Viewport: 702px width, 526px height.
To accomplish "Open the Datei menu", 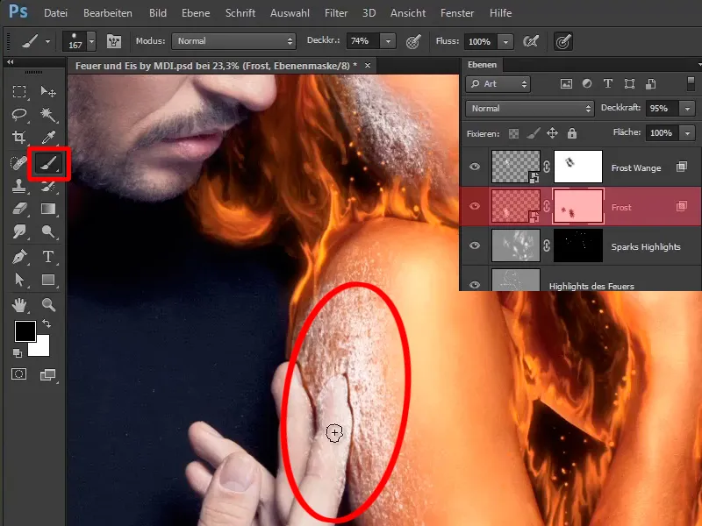I will click(55, 13).
